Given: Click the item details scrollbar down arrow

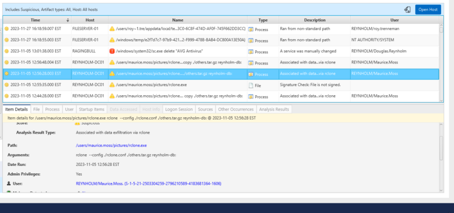Looking at the screenshot, I should 442,190.
